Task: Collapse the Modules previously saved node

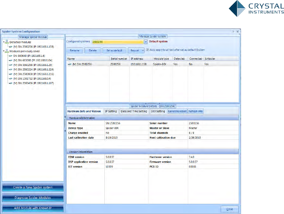Action: 3,51
